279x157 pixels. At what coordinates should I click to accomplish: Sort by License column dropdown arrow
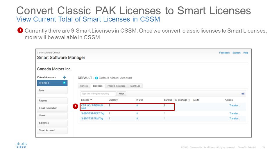91,100
